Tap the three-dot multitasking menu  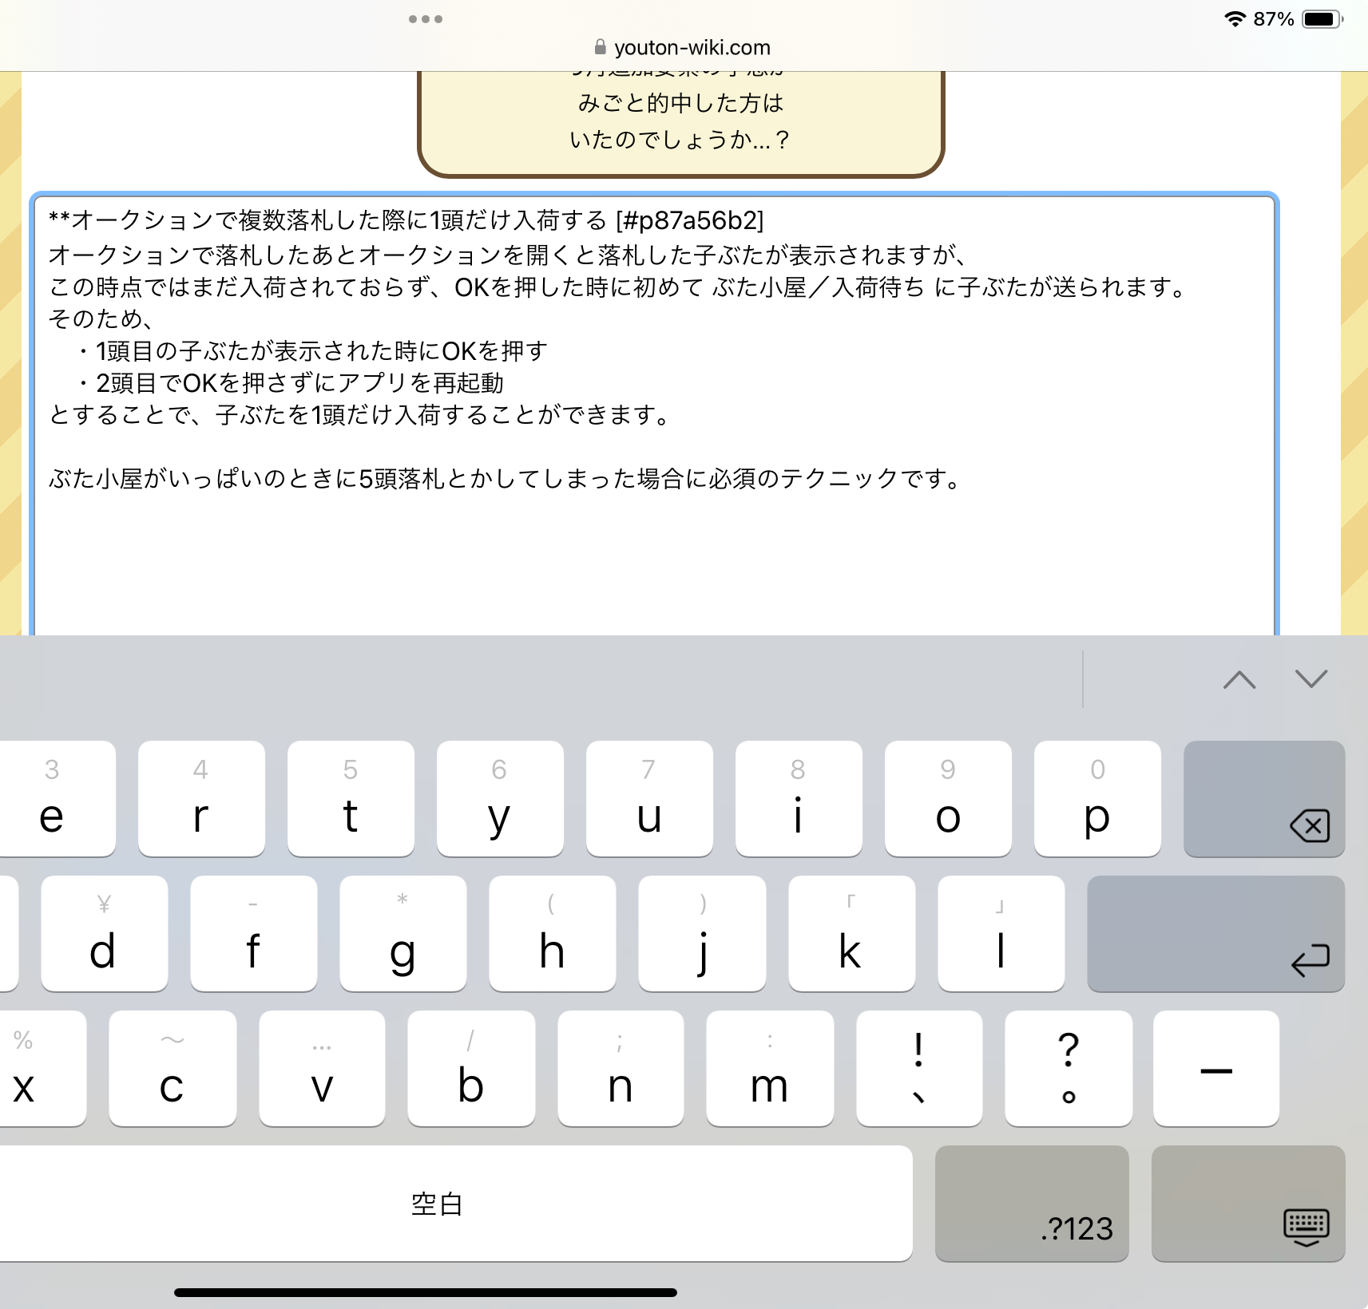425,19
